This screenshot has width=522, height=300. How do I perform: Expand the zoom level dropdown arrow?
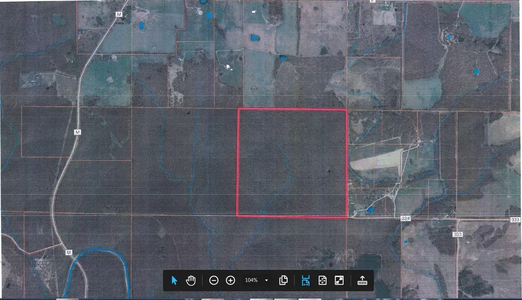pos(266,280)
